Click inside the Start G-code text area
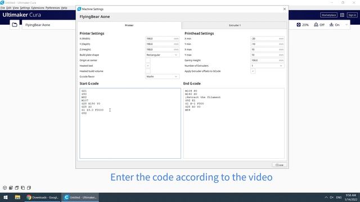 pyautogui.click(x=130, y=123)
